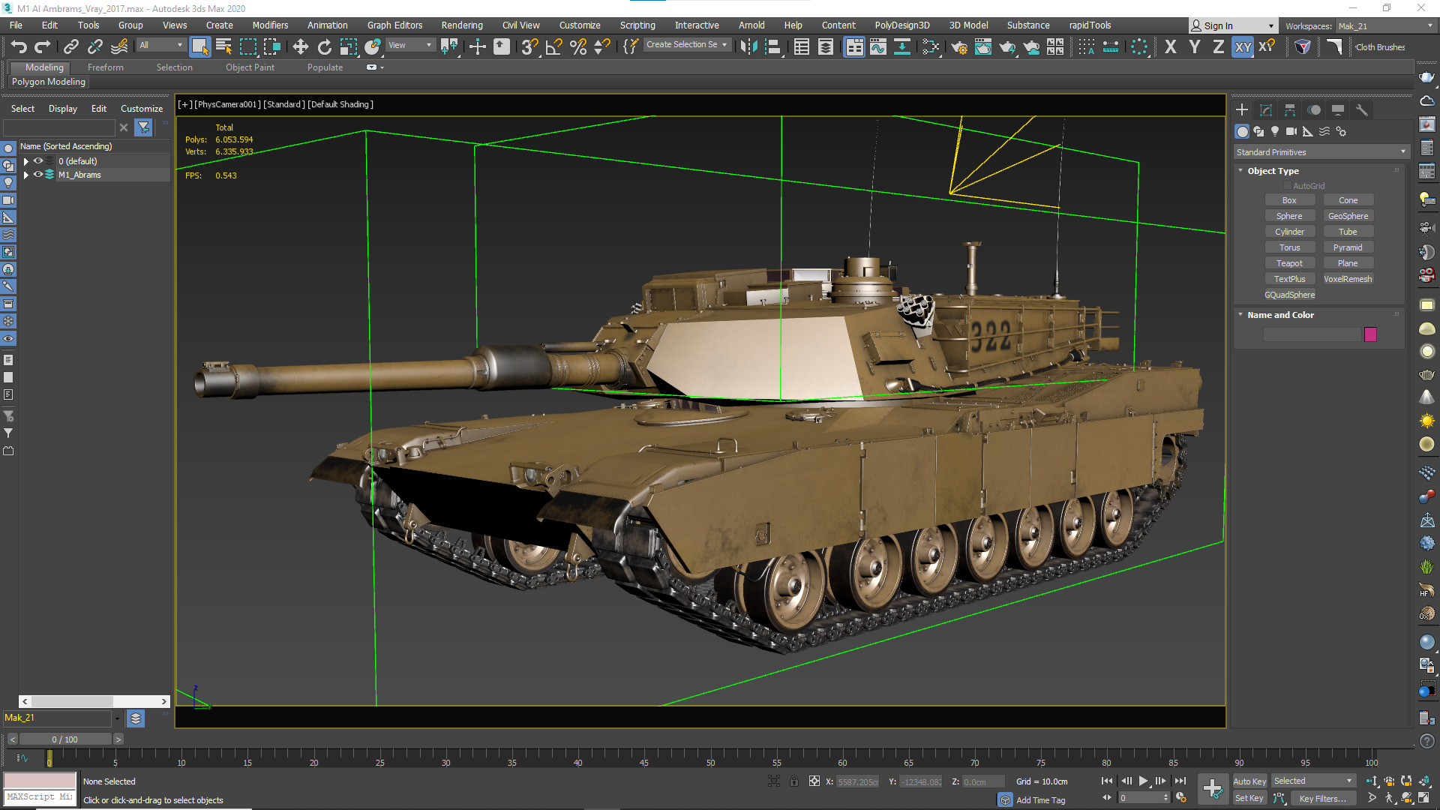Switch to the Object Paint ribbon tab
Image resolution: width=1440 pixels, height=810 pixels.
(250, 67)
